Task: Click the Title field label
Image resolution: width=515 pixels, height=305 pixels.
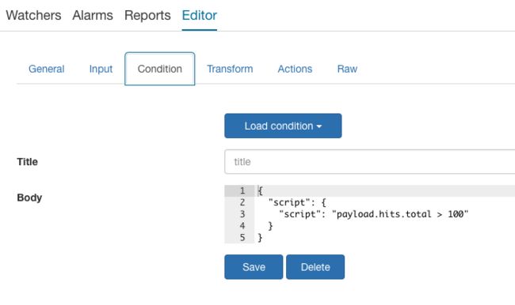Action: [27, 162]
